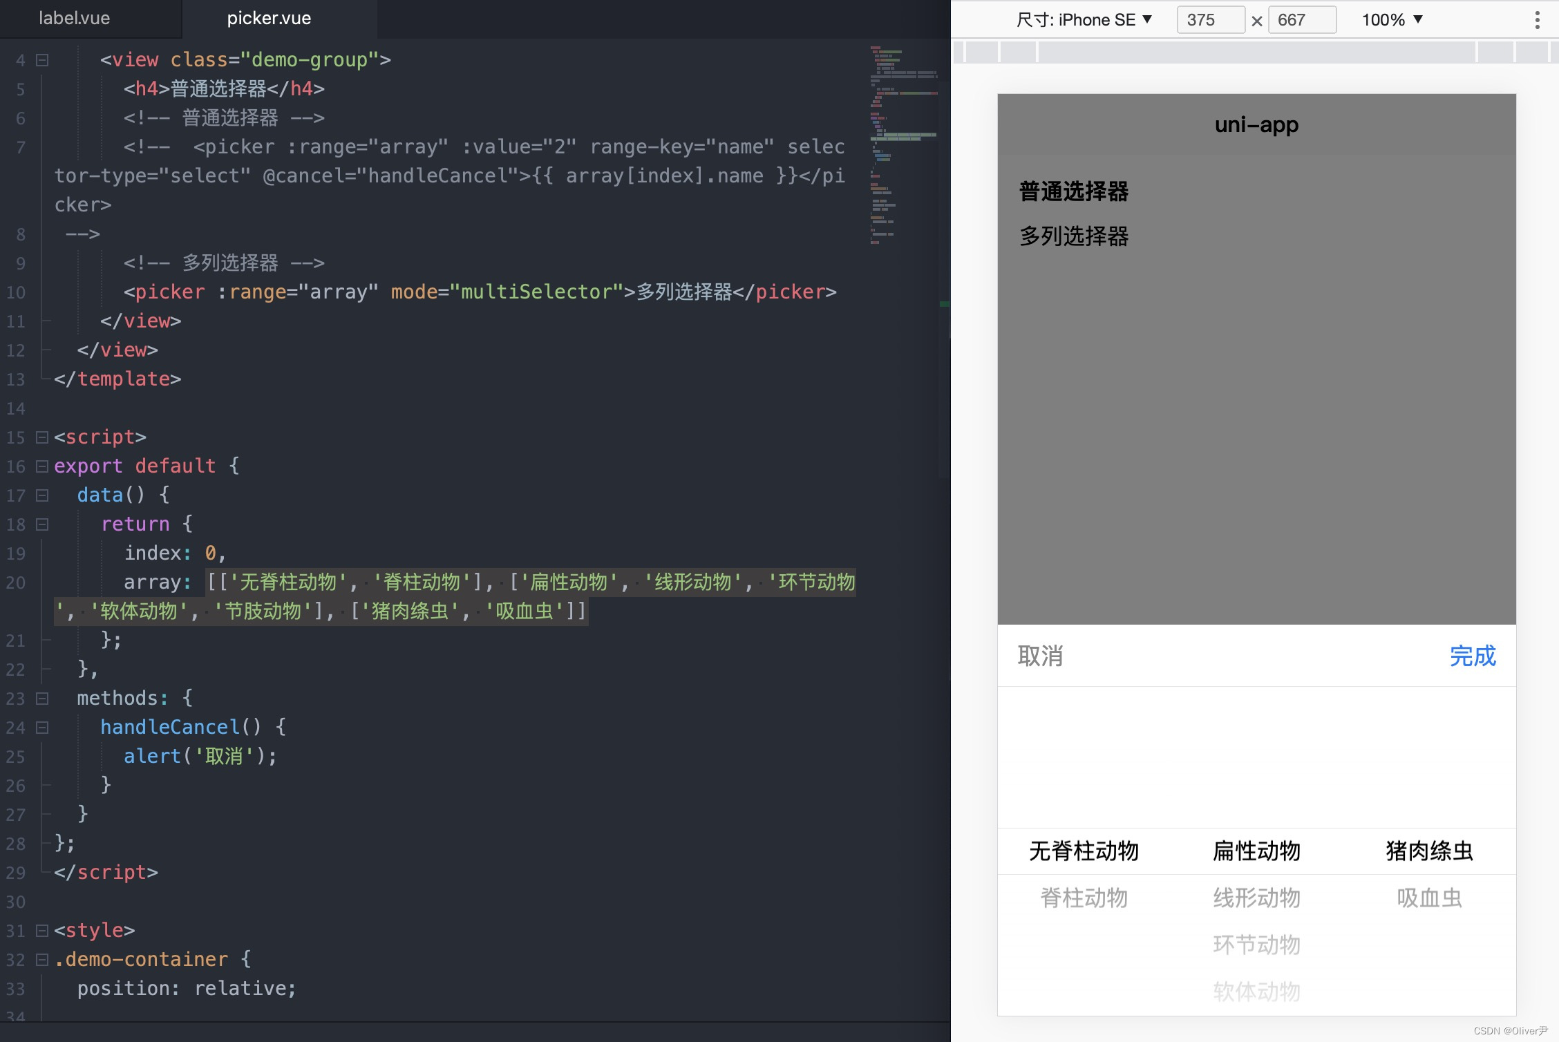The height and width of the screenshot is (1042, 1559).
Task: Fold the export default block
Action: [42, 466]
